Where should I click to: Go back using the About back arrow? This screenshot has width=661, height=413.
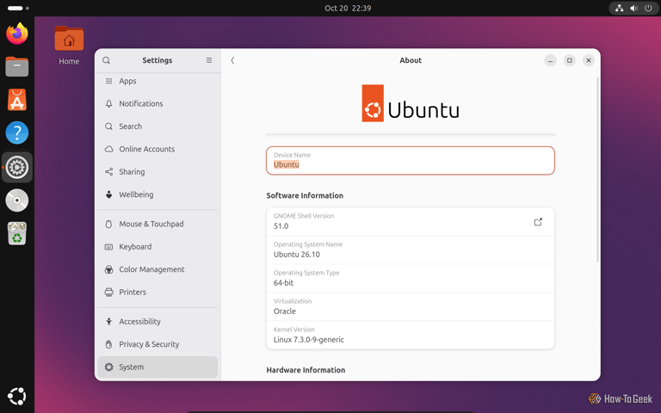pyautogui.click(x=232, y=60)
